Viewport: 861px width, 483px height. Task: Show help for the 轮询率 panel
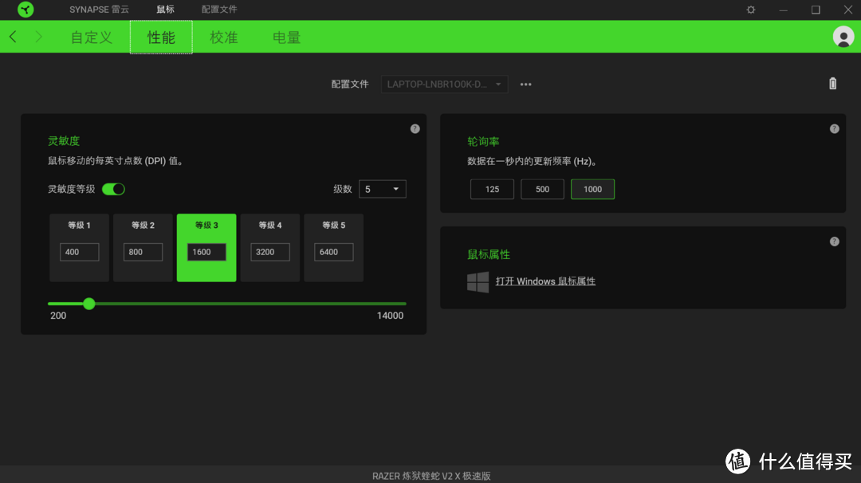tap(834, 129)
